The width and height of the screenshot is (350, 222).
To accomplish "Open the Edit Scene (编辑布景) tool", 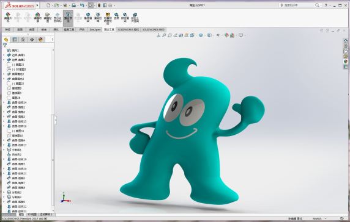I will pos(38,17).
